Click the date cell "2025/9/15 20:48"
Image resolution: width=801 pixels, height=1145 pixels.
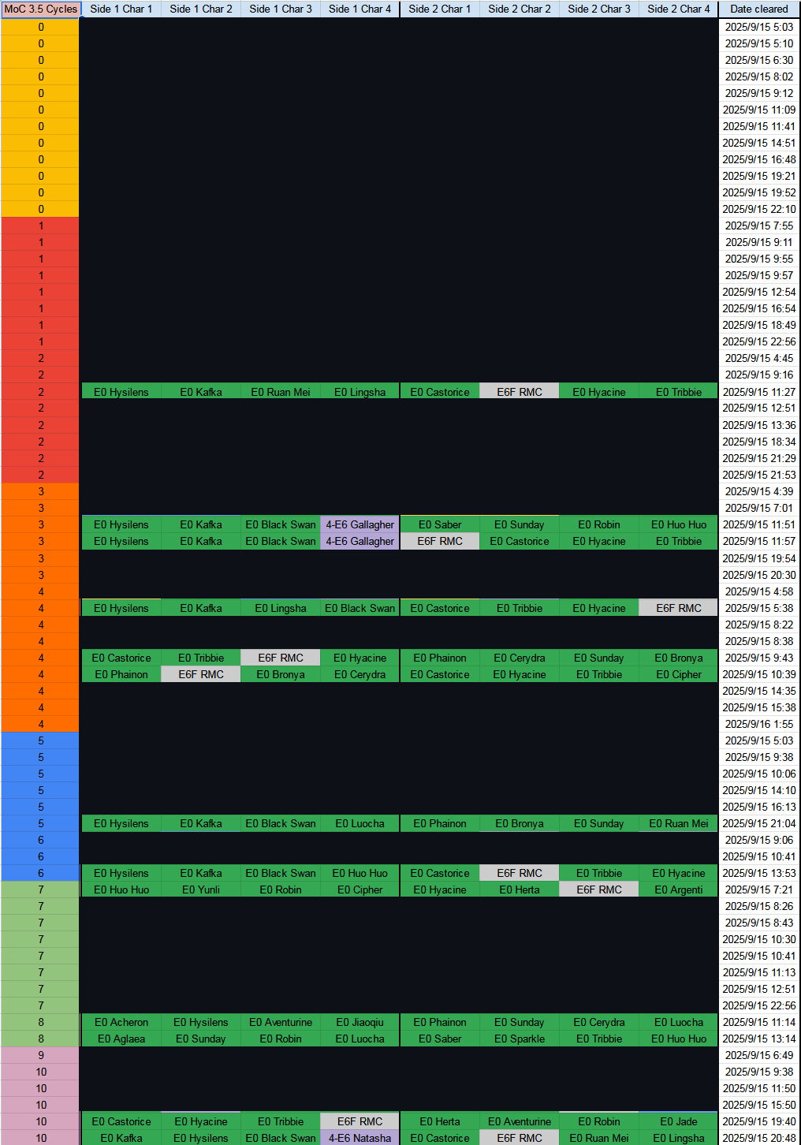759,1138
